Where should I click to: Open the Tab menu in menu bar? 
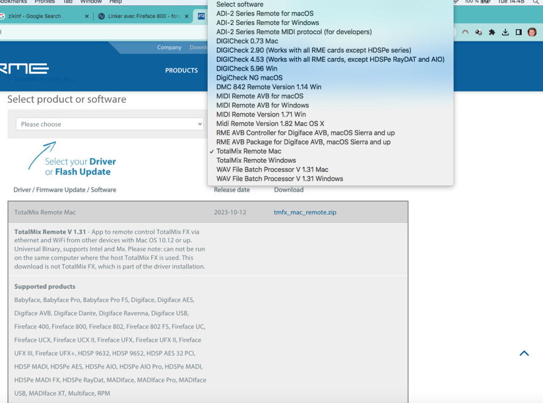(x=68, y=2)
